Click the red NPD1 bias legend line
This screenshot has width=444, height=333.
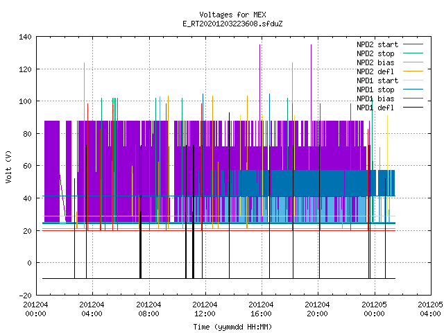(x=413, y=99)
